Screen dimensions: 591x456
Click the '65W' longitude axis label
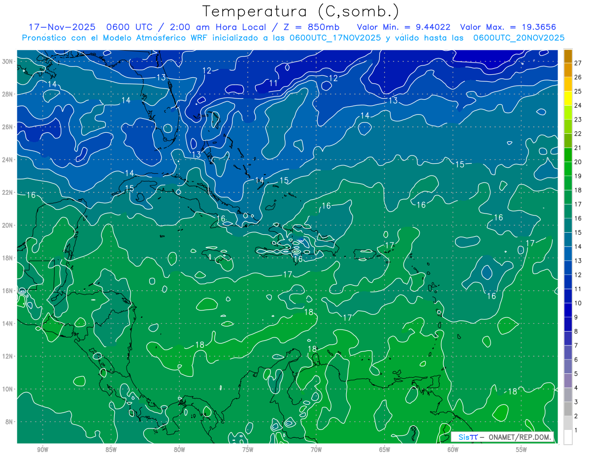coord(385,449)
